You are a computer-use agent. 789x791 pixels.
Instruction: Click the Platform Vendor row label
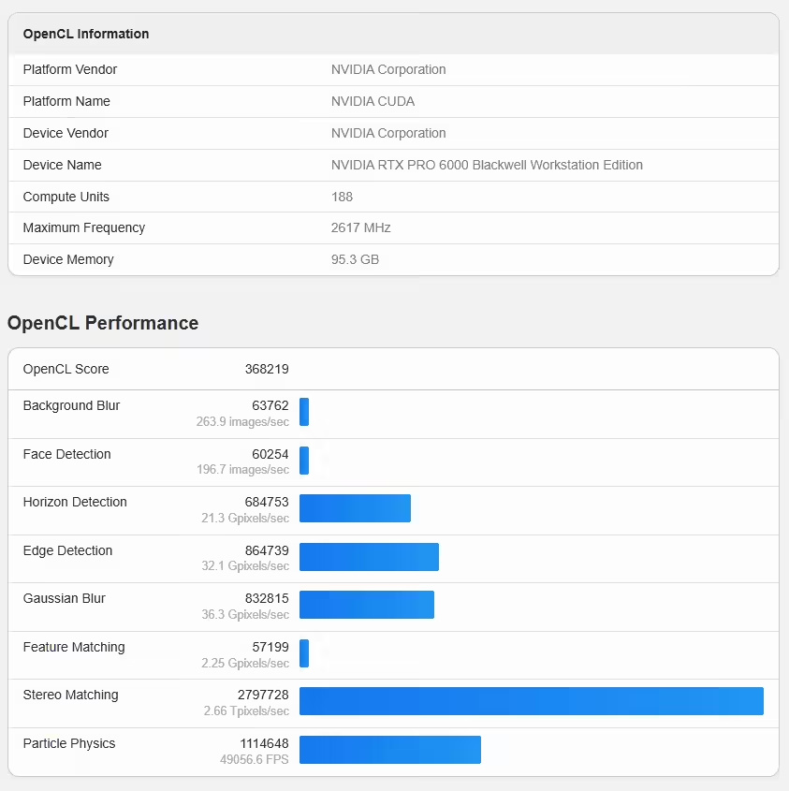coord(70,69)
